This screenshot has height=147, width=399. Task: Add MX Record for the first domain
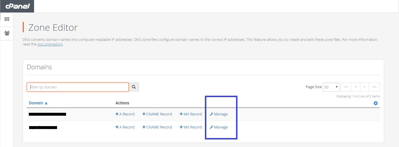coord(191,114)
